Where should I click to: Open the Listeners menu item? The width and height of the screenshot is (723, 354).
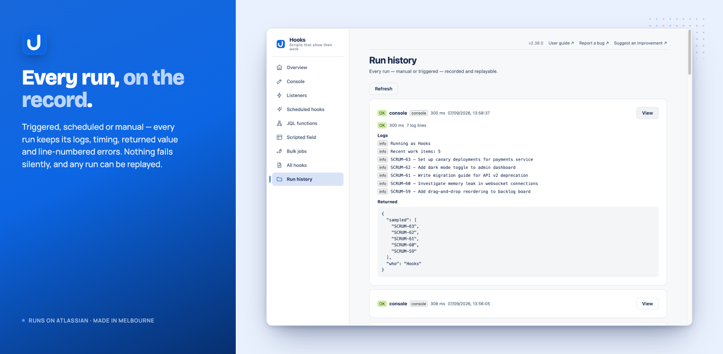pos(308,96)
